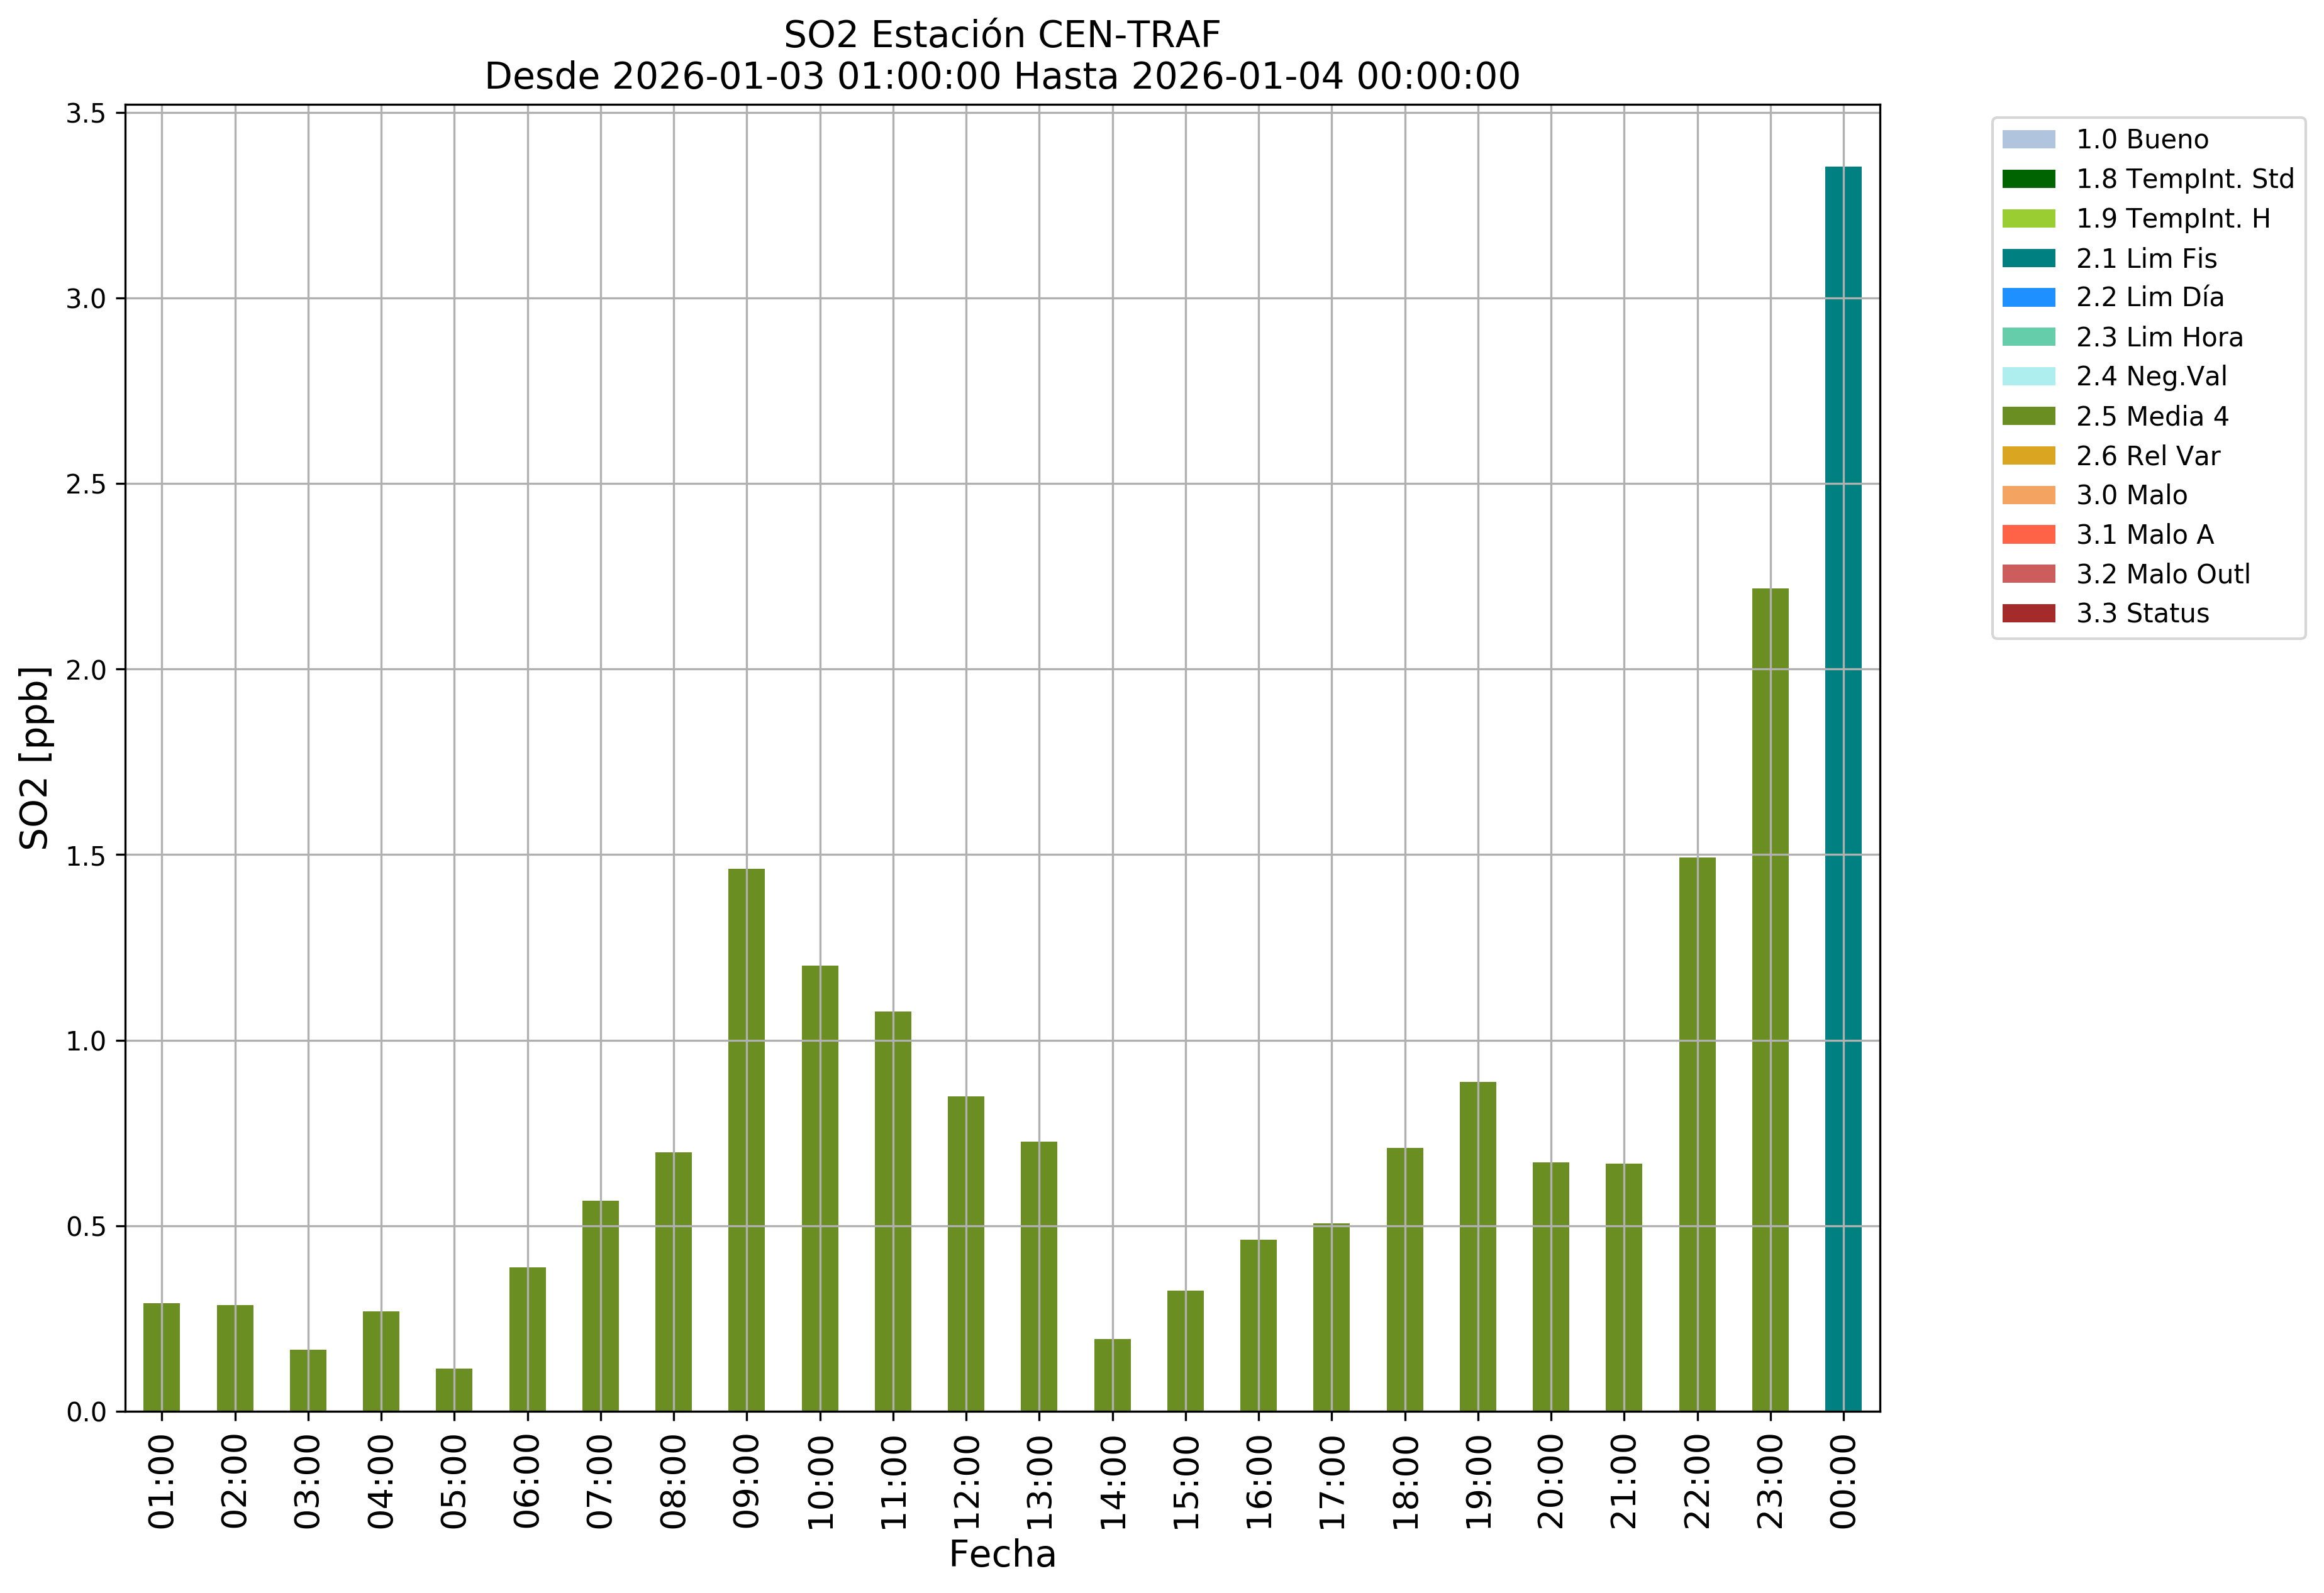The width and height of the screenshot is (2324, 1593).
Task: Click the bar at 09:00
Action: pos(746,1139)
